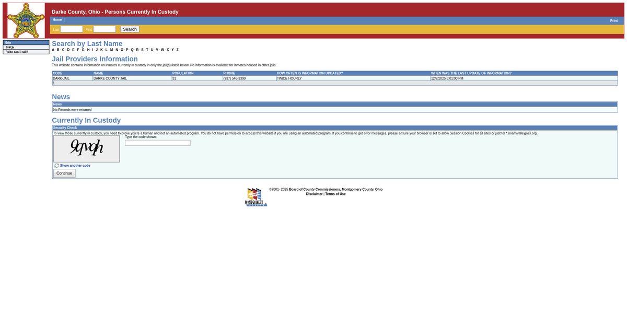The width and height of the screenshot is (627, 324).
Task: Search last names starting with J
Action: [x=97, y=50]
